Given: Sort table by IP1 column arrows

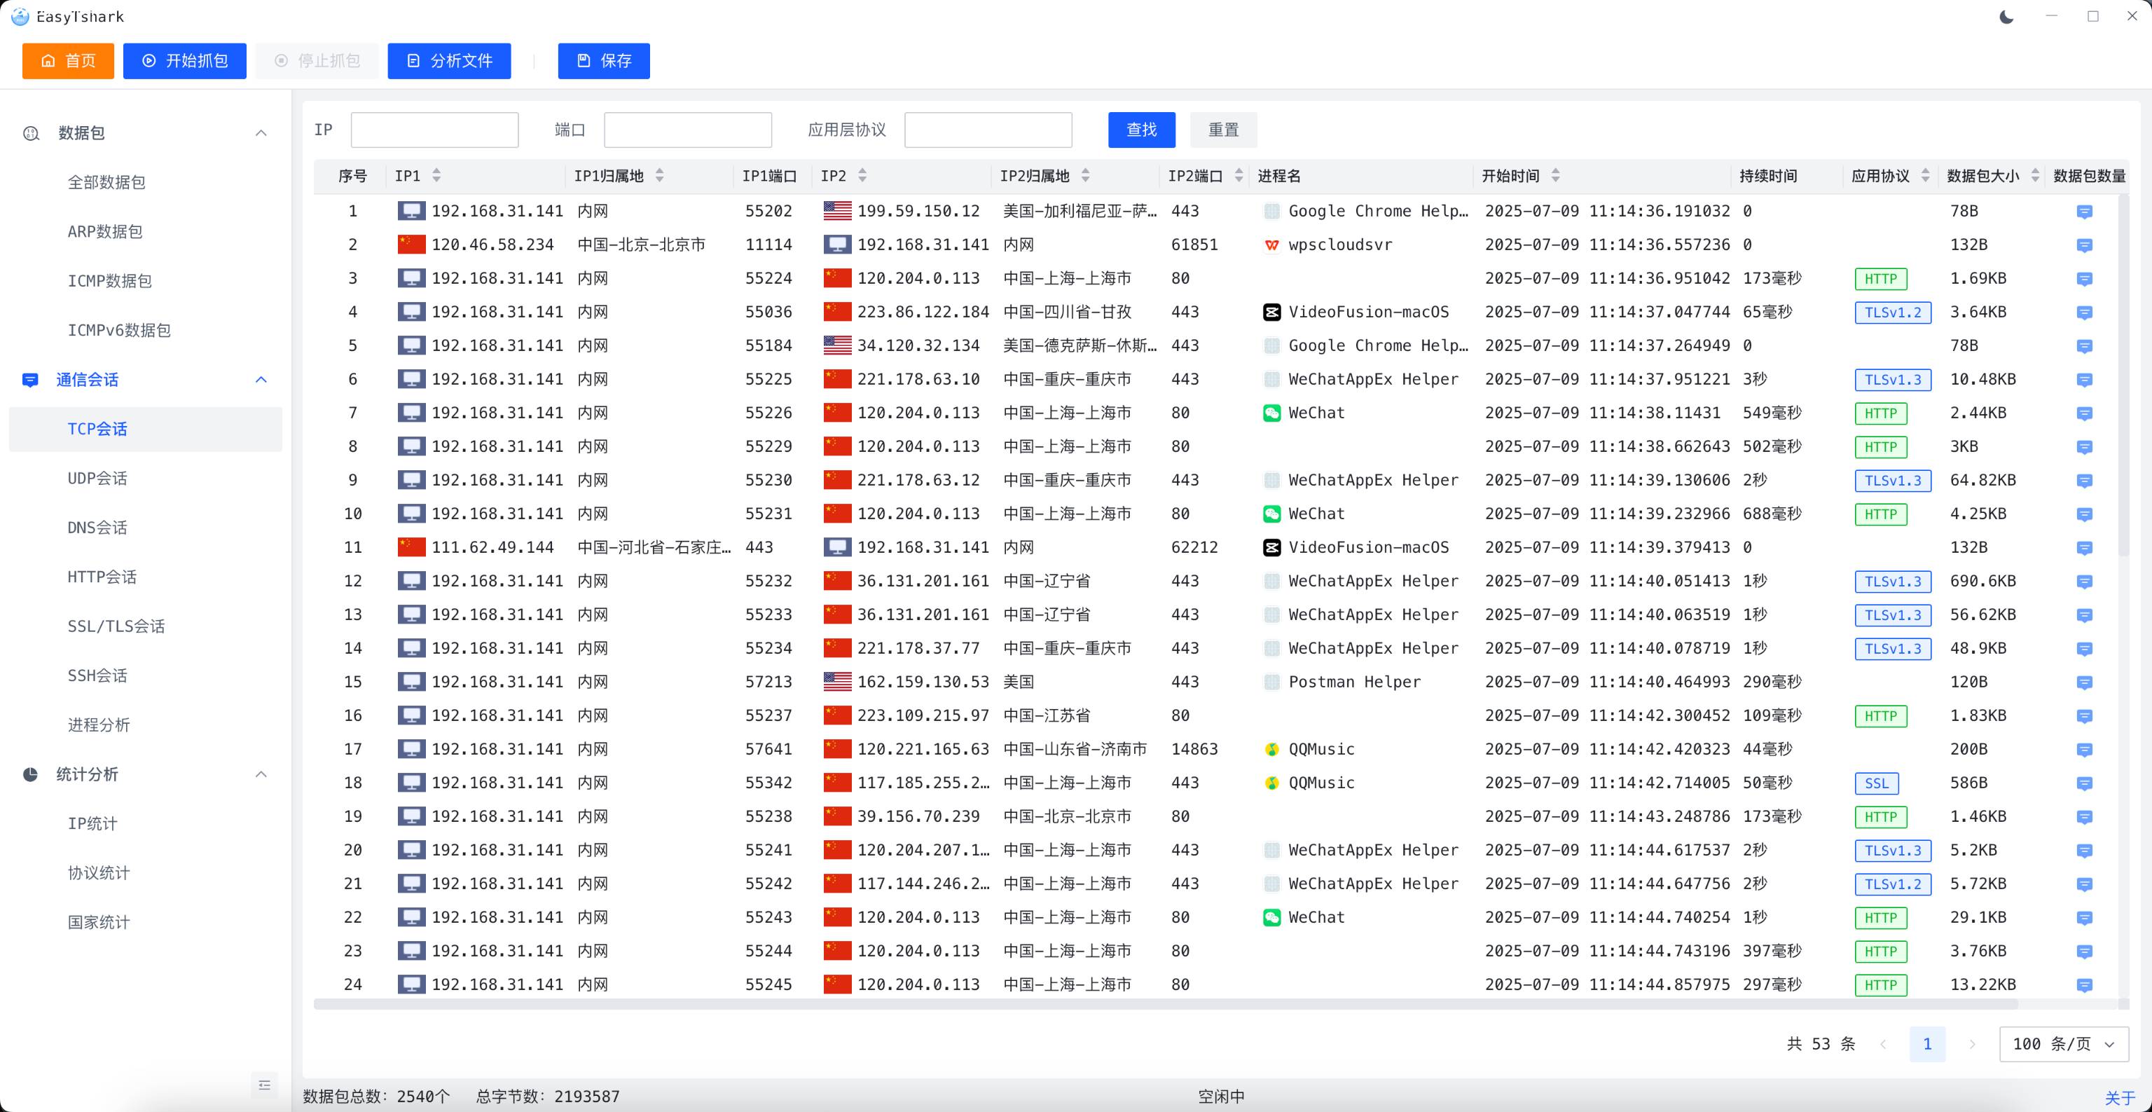Looking at the screenshot, I should [436, 175].
